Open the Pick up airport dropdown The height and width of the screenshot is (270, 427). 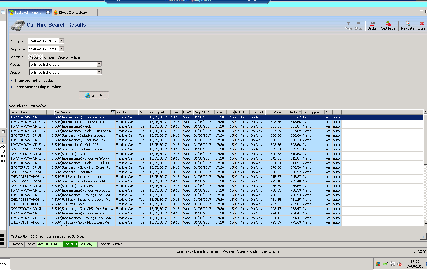tap(99, 64)
